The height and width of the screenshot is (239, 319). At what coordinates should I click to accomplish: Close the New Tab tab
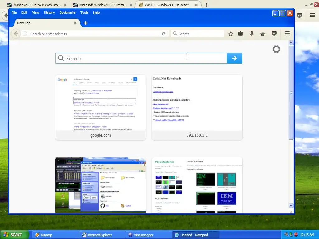point(75,23)
